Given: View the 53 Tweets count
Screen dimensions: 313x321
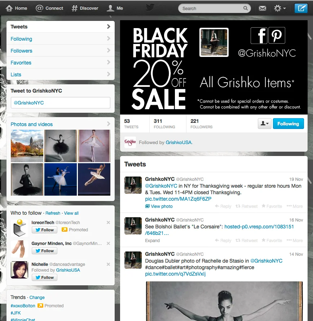Looking at the screenshot, I should pyautogui.click(x=131, y=124).
